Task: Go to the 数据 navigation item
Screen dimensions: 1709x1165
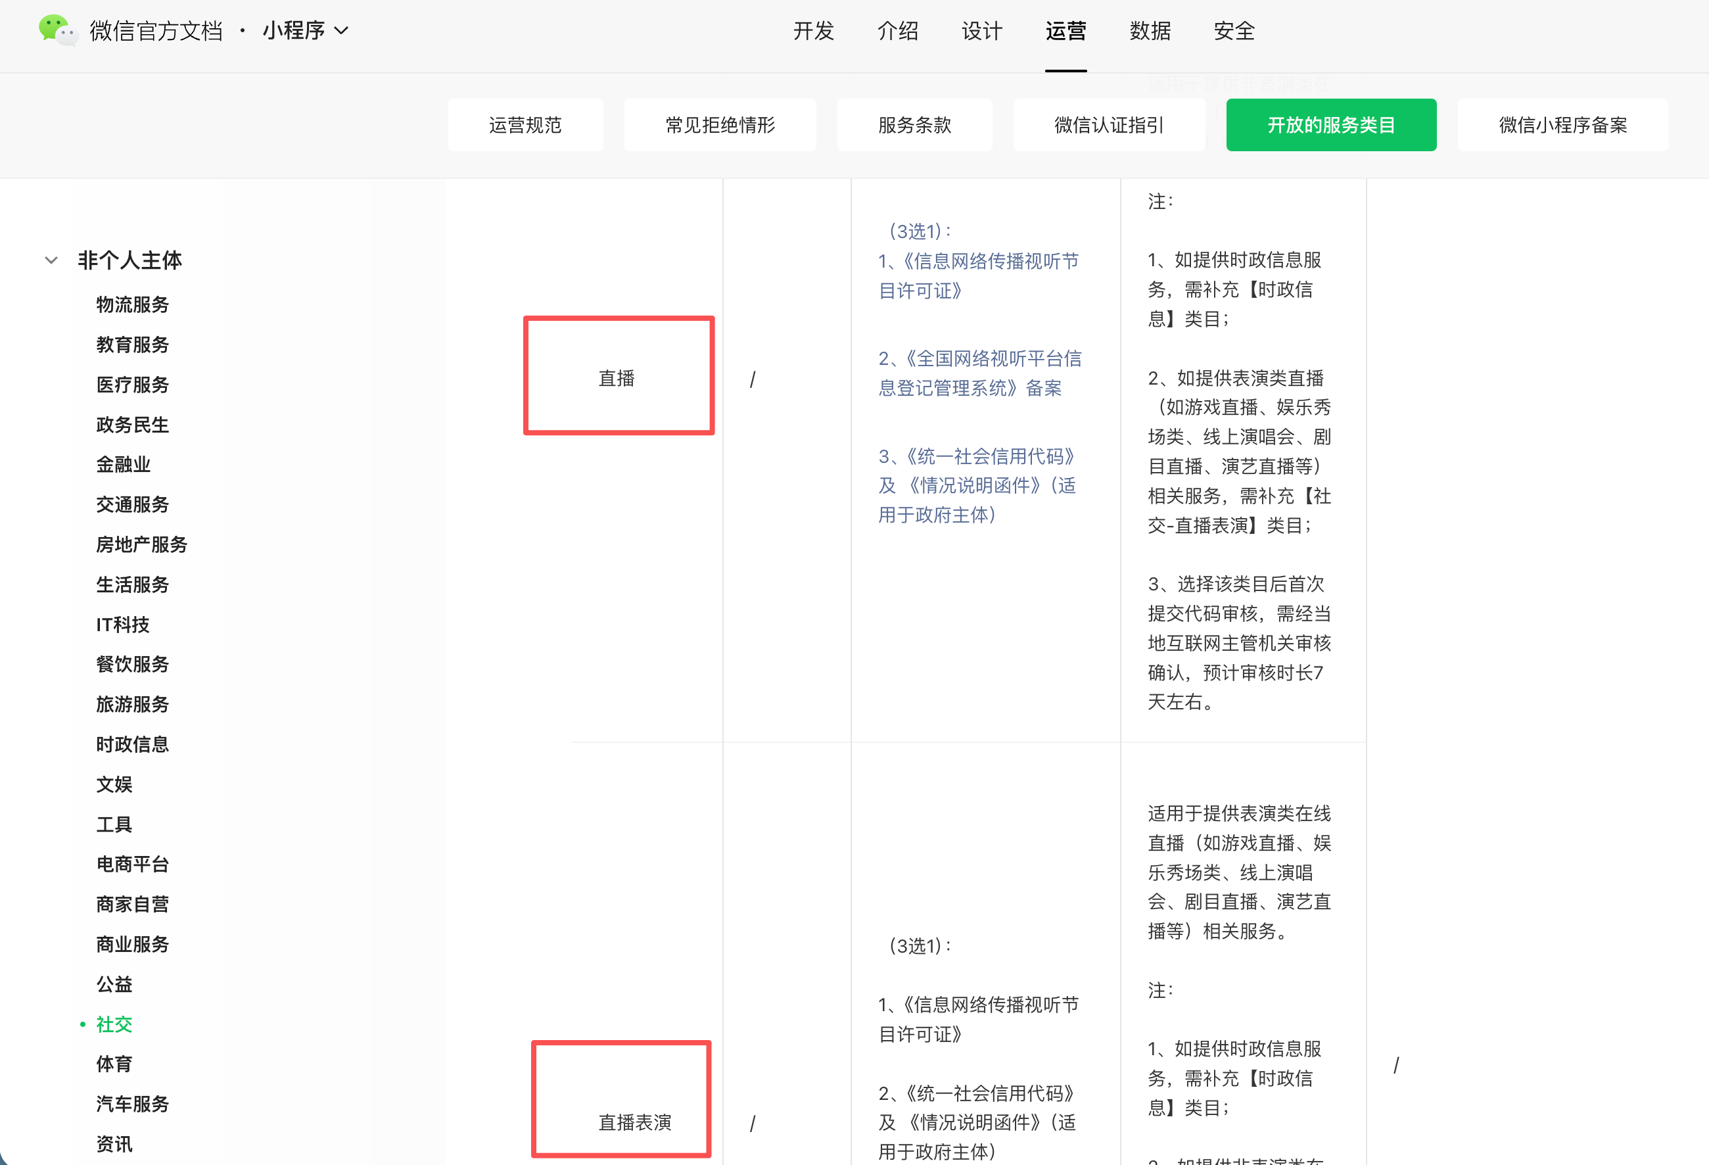Action: tap(1150, 31)
